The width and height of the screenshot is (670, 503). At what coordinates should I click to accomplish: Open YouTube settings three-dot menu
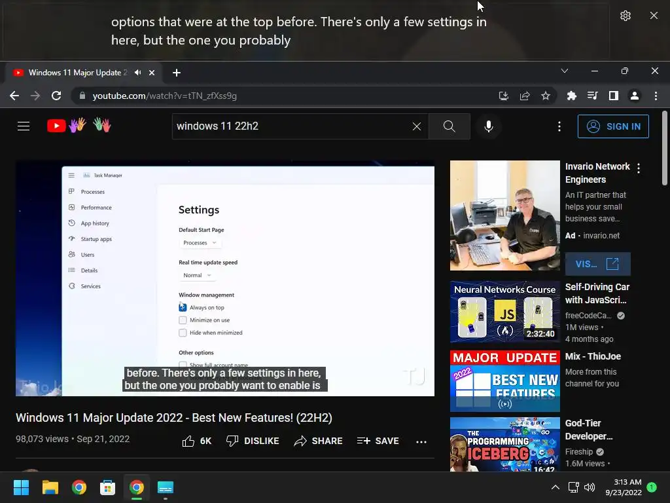pyautogui.click(x=559, y=126)
